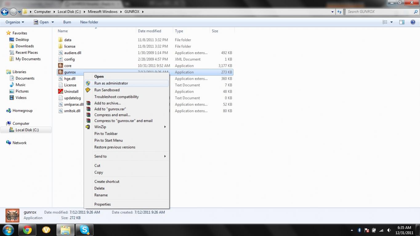Click the Uninstall application icon
Image resolution: width=420 pixels, height=236 pixels.
click(x=61, y=91)
